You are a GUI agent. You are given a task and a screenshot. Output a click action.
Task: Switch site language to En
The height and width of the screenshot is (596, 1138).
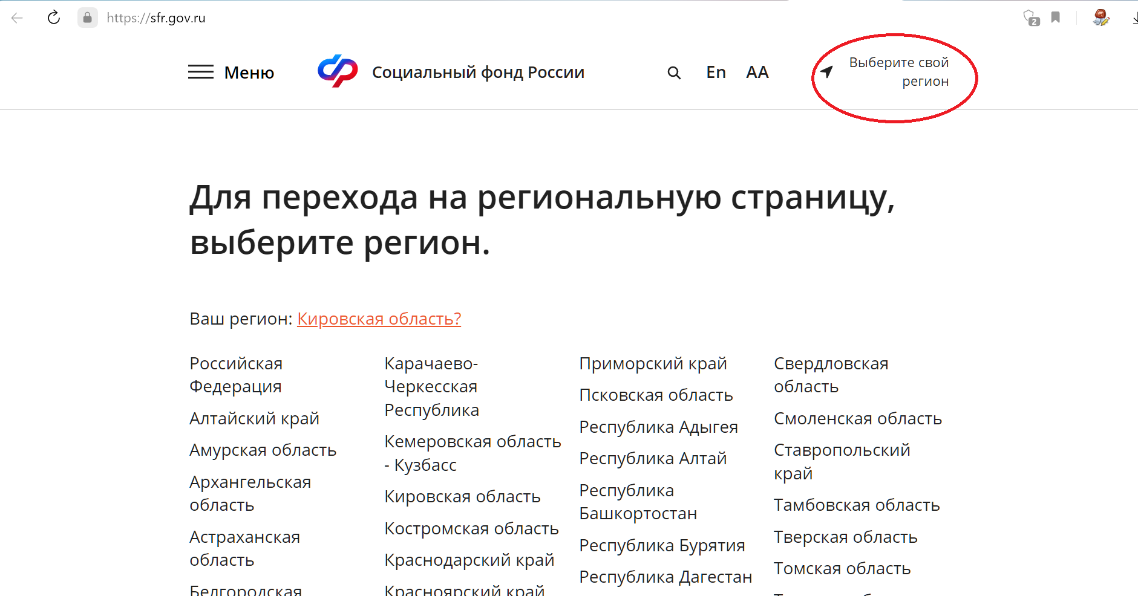click(x=716, y=73)
